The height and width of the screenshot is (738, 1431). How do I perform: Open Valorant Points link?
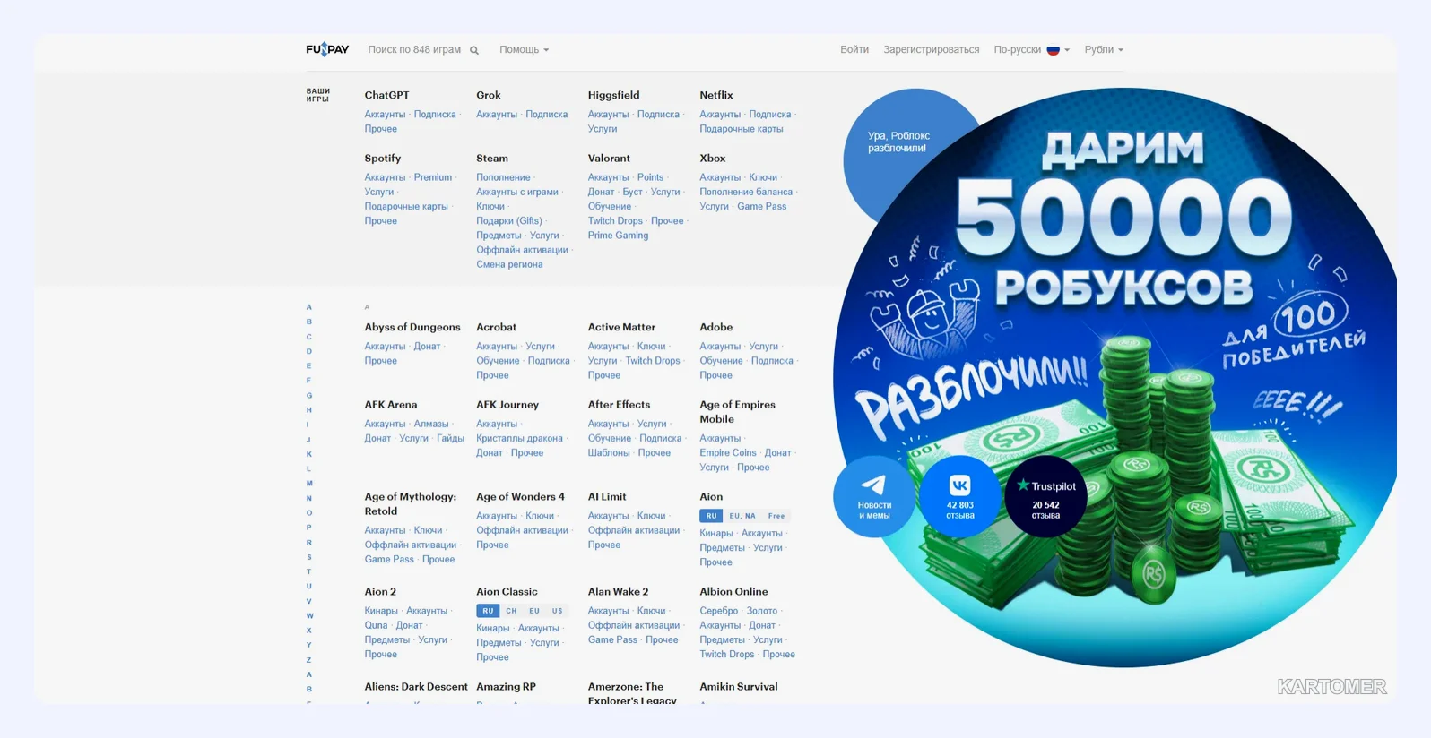tap(650, 177)
